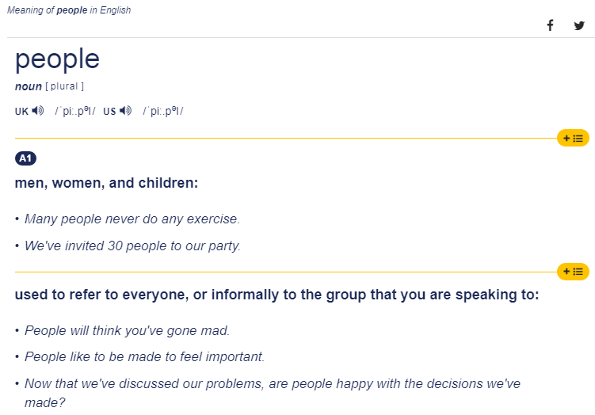Click the US phonetic transcription text

point(163,111)
